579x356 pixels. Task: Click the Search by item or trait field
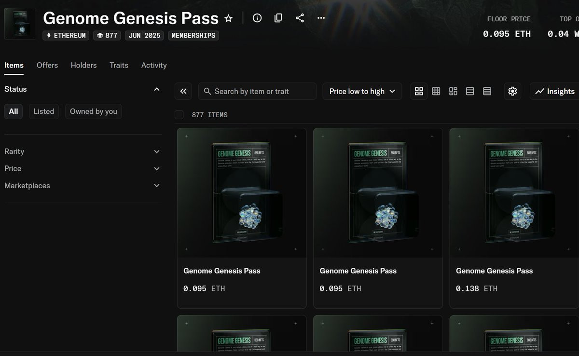pos(257,91)
